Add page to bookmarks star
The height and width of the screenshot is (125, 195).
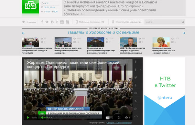pyautogui.click(x=23, y=22)
